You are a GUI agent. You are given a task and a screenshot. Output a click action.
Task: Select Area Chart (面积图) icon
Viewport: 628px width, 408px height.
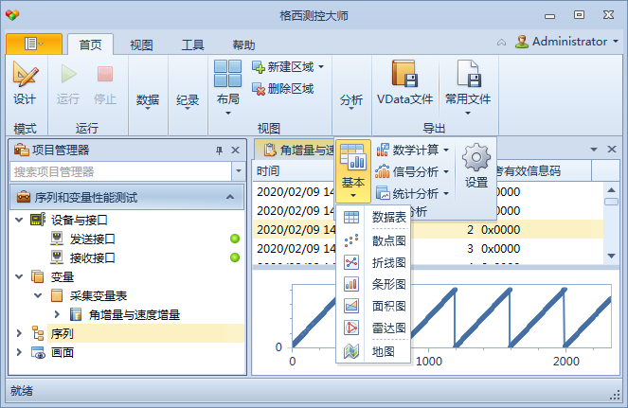click(351, 306)
